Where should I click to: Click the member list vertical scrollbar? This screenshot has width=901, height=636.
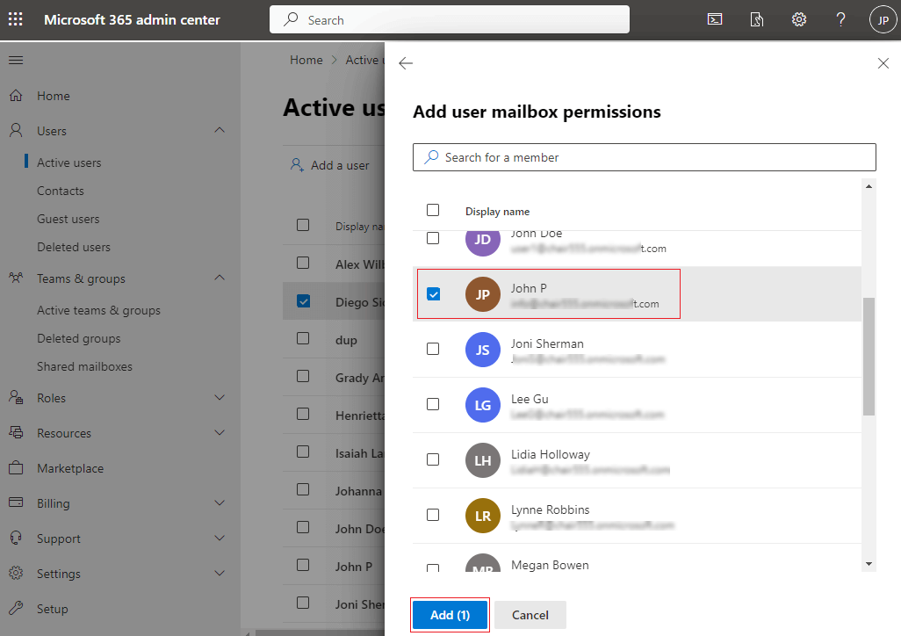click(869, 356)
